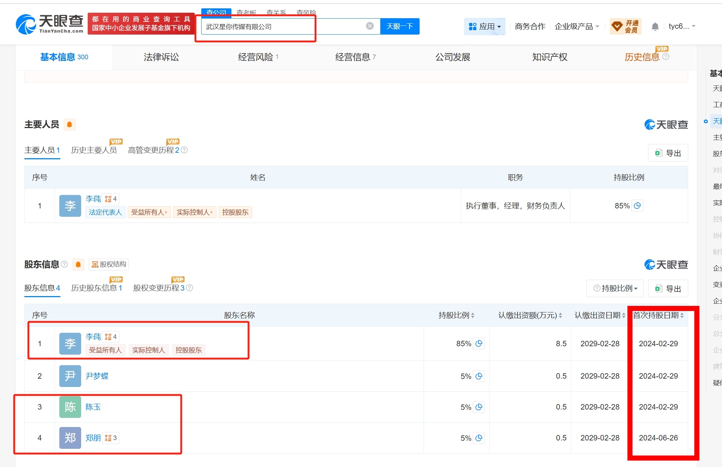Open the notification bell in header

[655, 26]
